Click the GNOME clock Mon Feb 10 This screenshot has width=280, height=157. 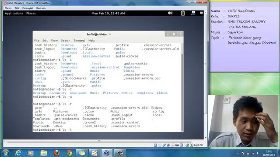point(108,14)
